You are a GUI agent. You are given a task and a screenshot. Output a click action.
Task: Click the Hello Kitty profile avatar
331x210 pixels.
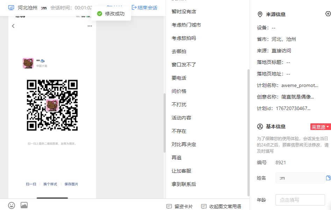(x=28, y=63)
